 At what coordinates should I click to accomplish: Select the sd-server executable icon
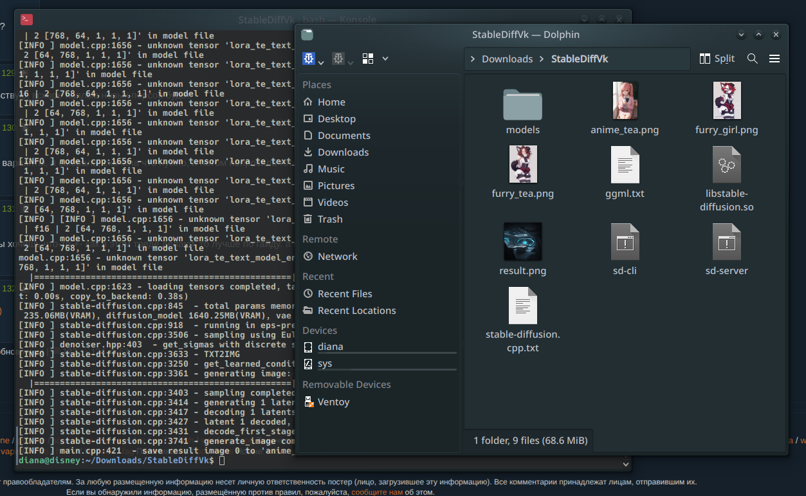(727, 242)
